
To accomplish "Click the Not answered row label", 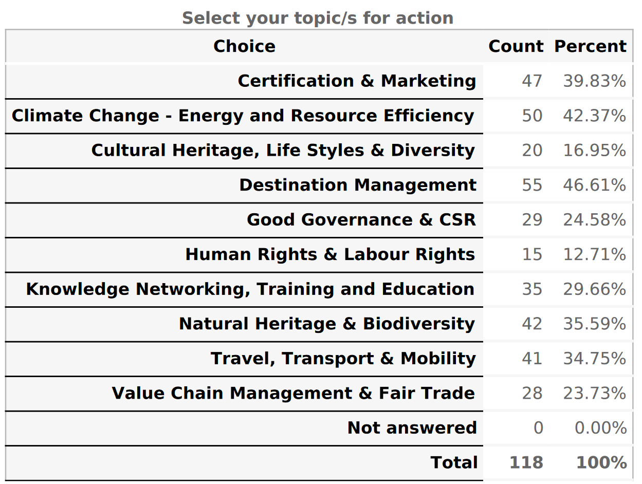I will point(412,428).
